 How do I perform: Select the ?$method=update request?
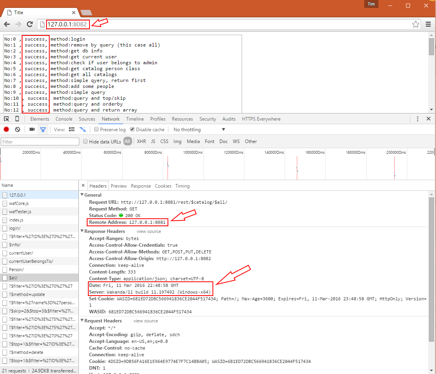(39, 294)
